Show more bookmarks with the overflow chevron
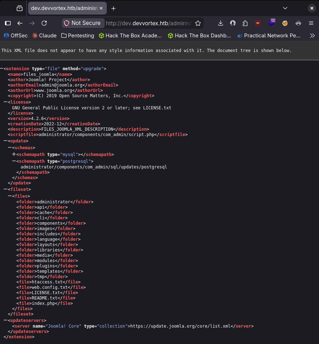 pos(312,36)
